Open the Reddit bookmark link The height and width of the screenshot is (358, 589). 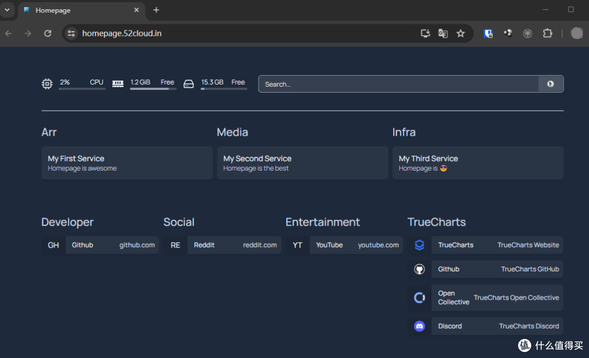[223, 245]
